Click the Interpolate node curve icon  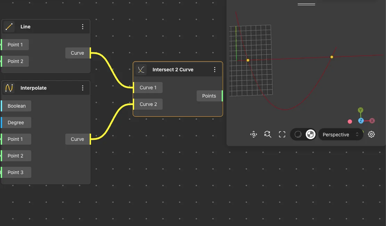coord(9,88)
